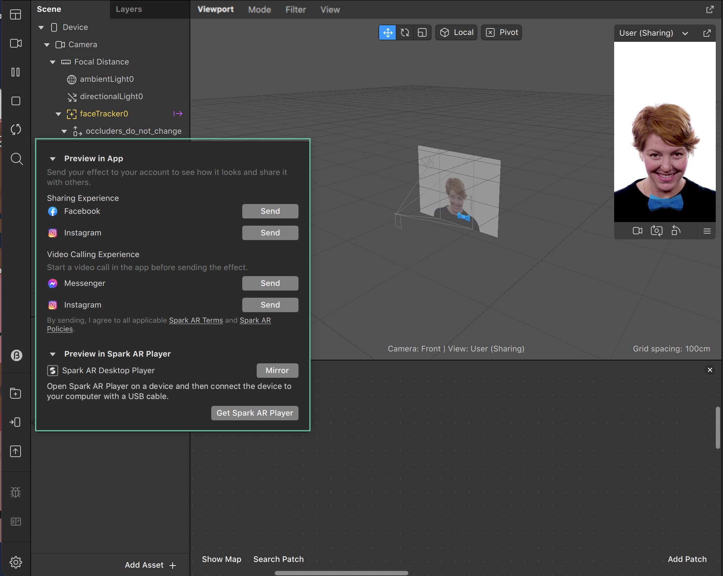
Task: Toggle the Pivot mode button
Action: click(x=501, y=32)
